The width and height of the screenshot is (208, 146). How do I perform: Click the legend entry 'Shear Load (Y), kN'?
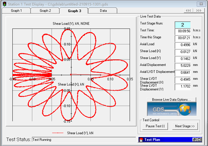click(x=80, y=133)
